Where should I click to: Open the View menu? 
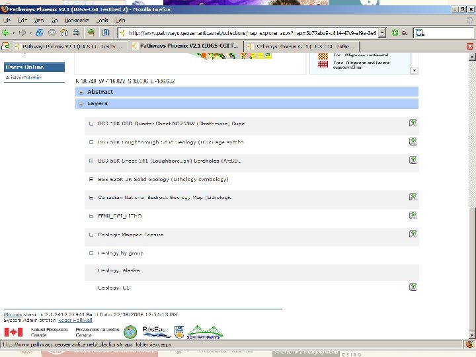39,20
